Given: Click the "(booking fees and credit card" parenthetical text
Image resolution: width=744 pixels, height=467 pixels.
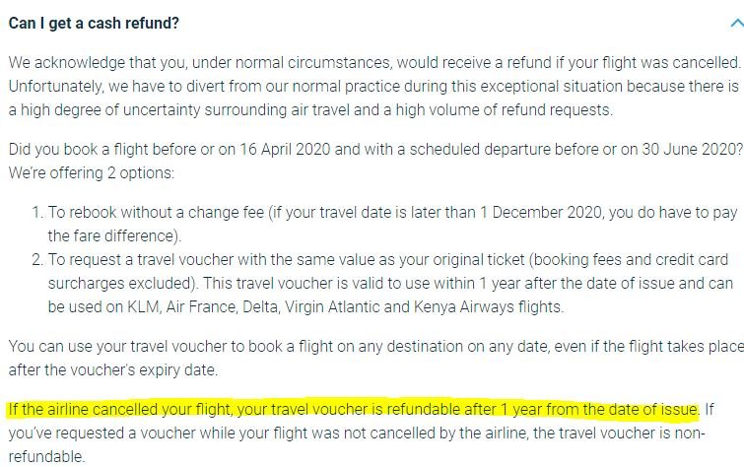Looking at the screenshot, I should coord(629,259).
